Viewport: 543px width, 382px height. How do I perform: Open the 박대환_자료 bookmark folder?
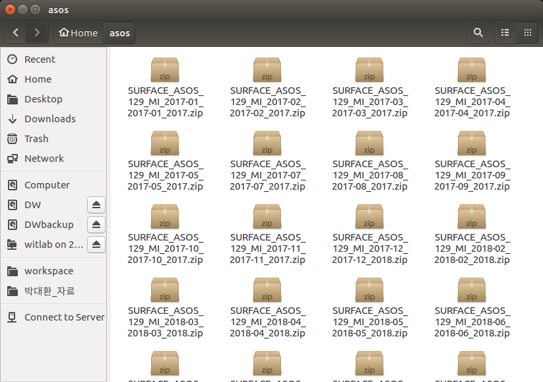tap(53, 291)
